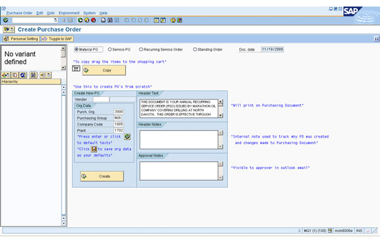
Task: Click the Company Code field
Action: point(119,124)
